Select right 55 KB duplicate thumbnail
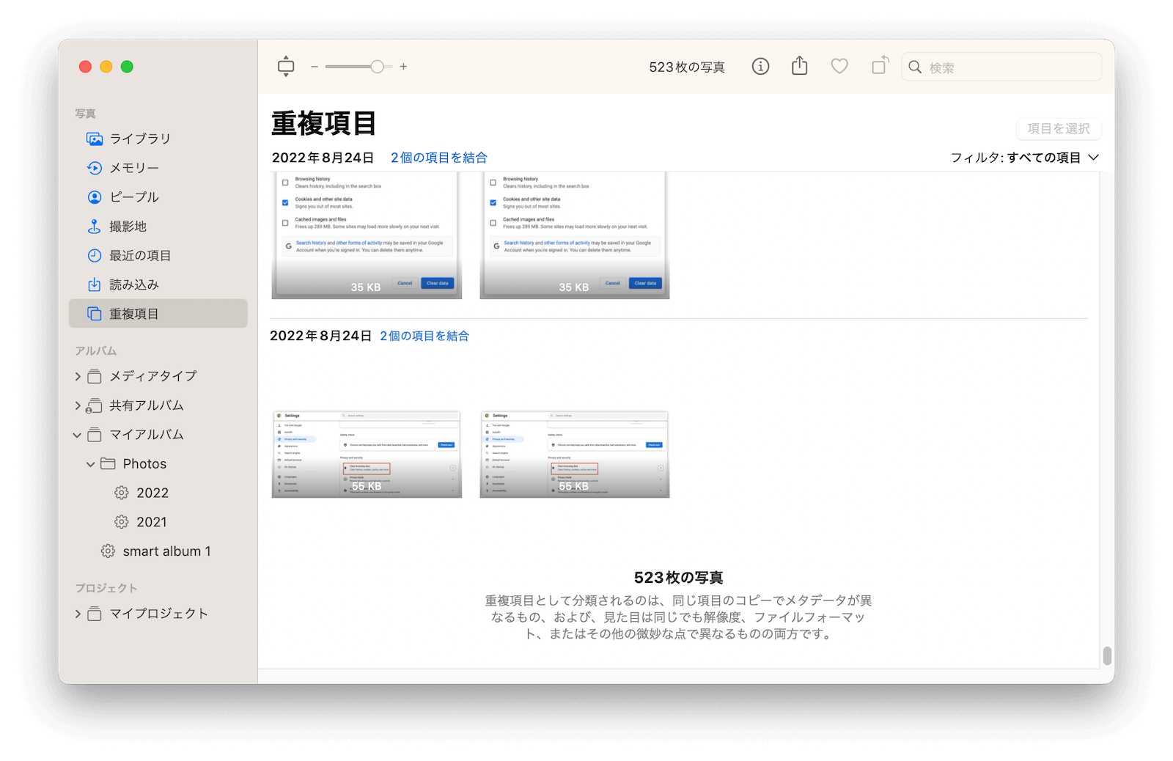 [574, 455]
